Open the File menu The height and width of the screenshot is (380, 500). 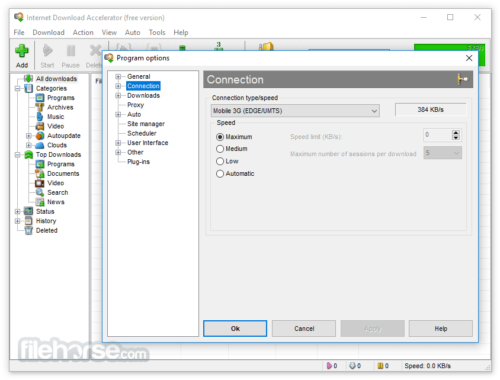[19, 33]
